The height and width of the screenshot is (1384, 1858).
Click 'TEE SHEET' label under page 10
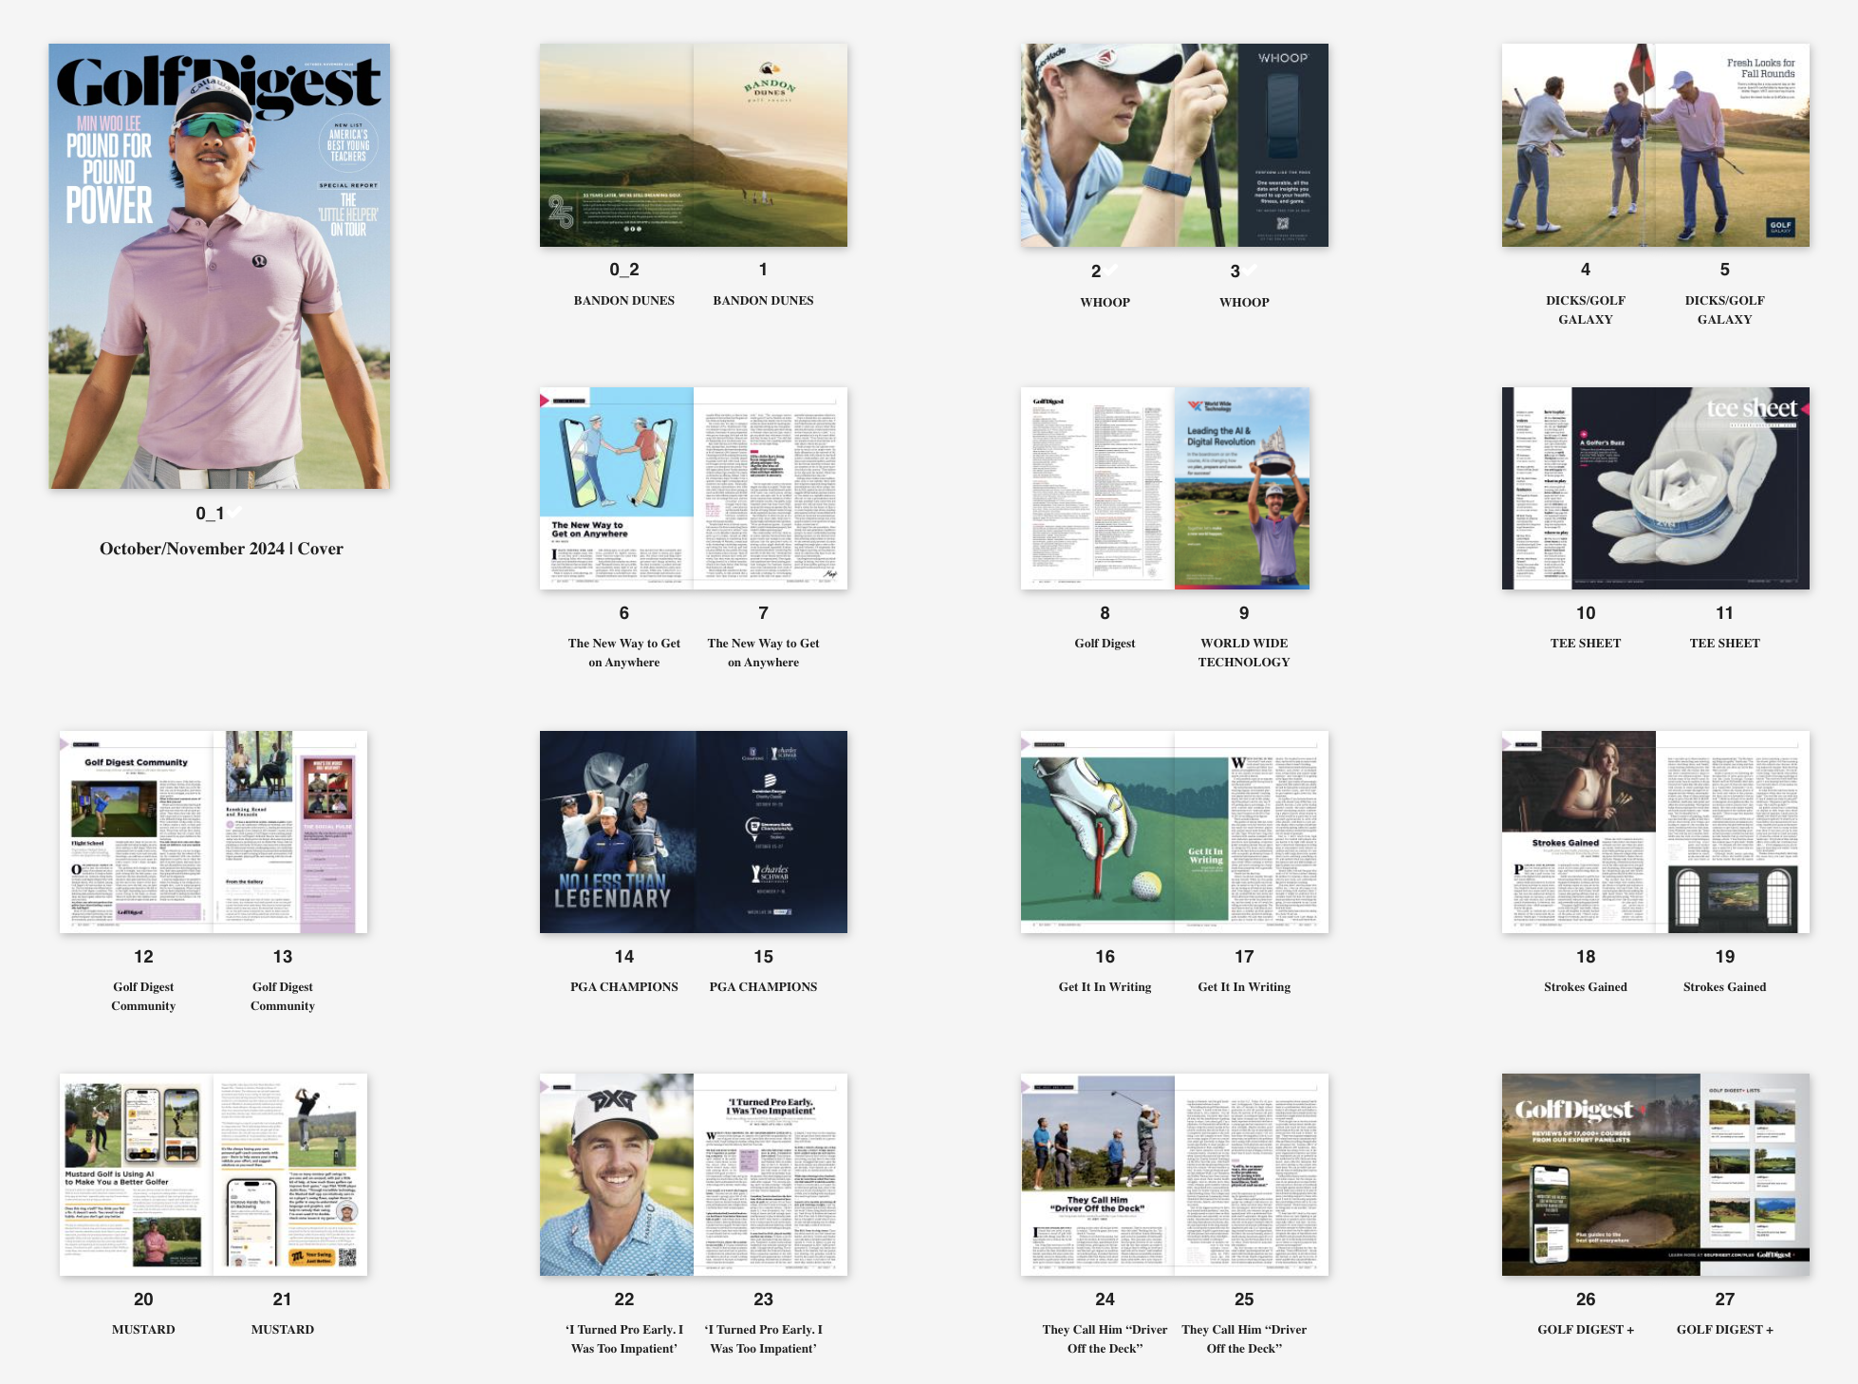[1586, 643]
